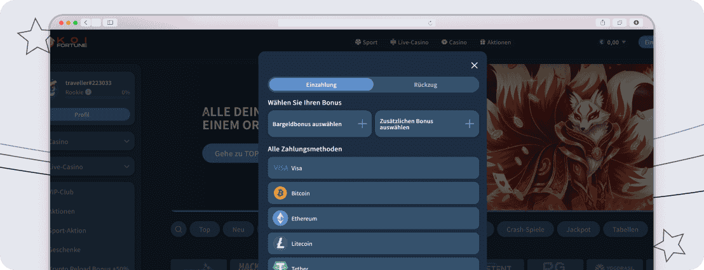The height and width of the screenshot is (270, 704).
Task: Click plus icon for Bargeldbonus auswählen
Action: pyautogui.click(x=362, y=124)
